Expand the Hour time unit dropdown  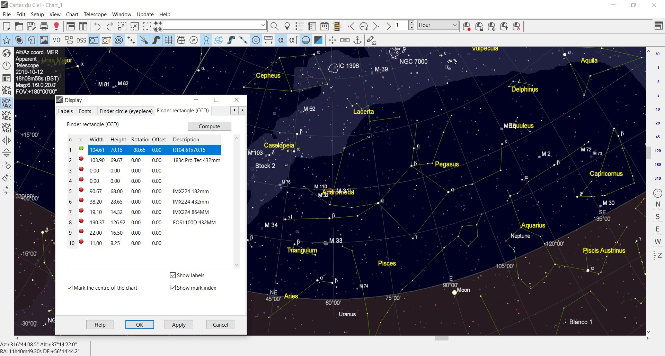(455, 25)
